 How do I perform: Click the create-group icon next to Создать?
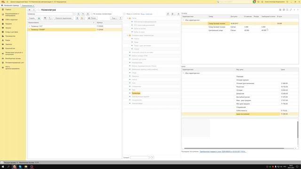[39, 18]
